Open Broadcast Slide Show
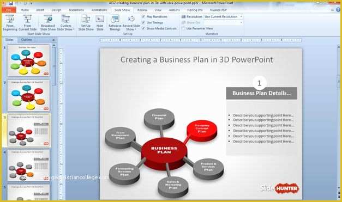 48,23
